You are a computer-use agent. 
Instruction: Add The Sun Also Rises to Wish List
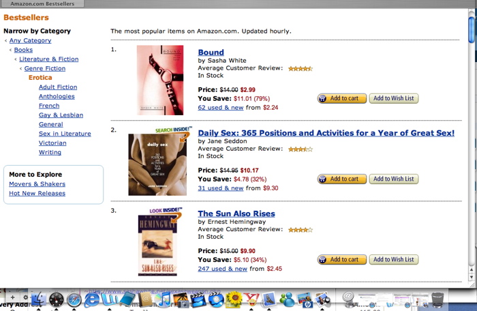pyautogui.click(x=394, y=260)
